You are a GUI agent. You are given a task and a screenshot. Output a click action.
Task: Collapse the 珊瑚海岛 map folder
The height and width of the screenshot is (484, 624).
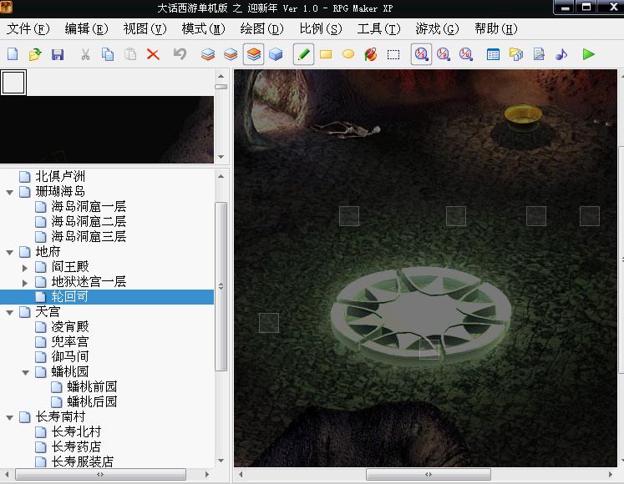click(x=10, y=193)
